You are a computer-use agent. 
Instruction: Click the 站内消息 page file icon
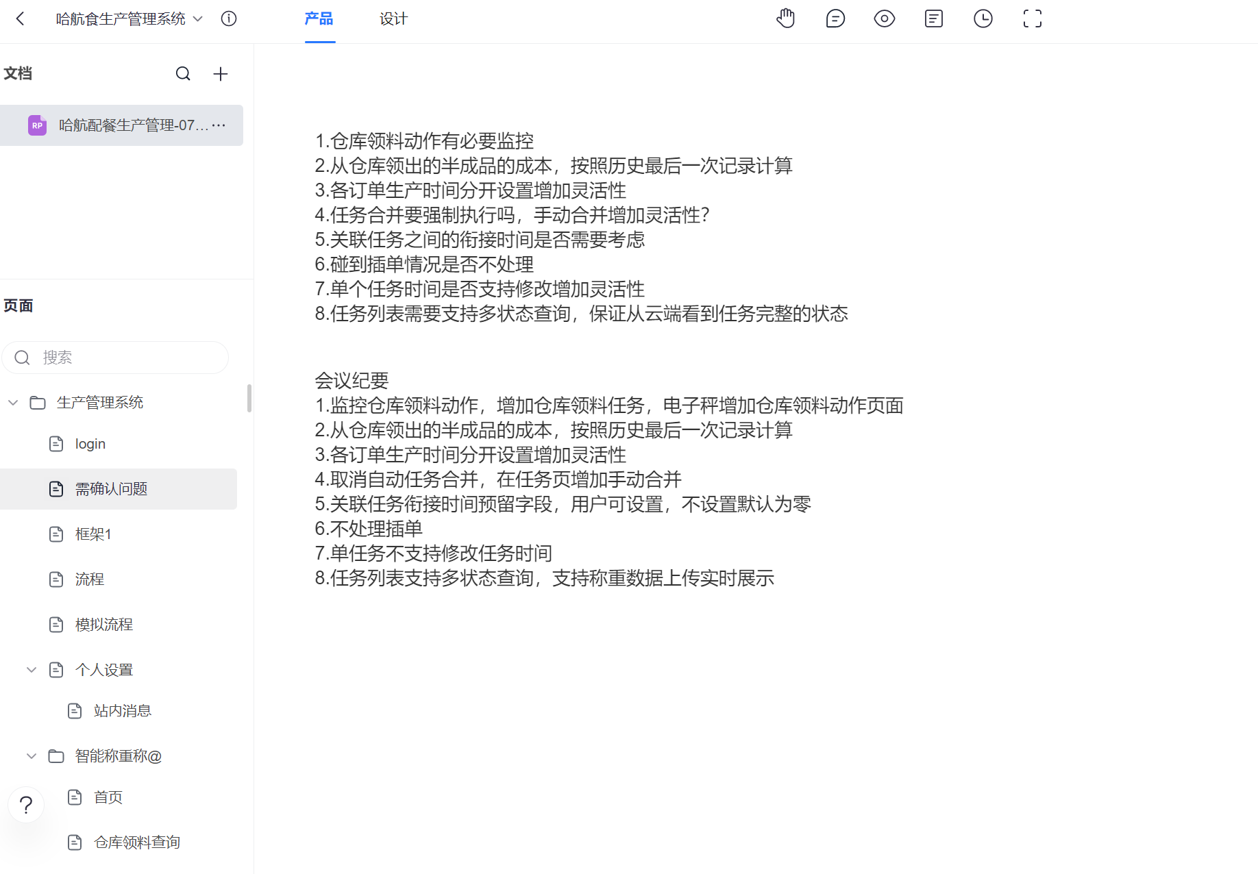pos(75,711)
